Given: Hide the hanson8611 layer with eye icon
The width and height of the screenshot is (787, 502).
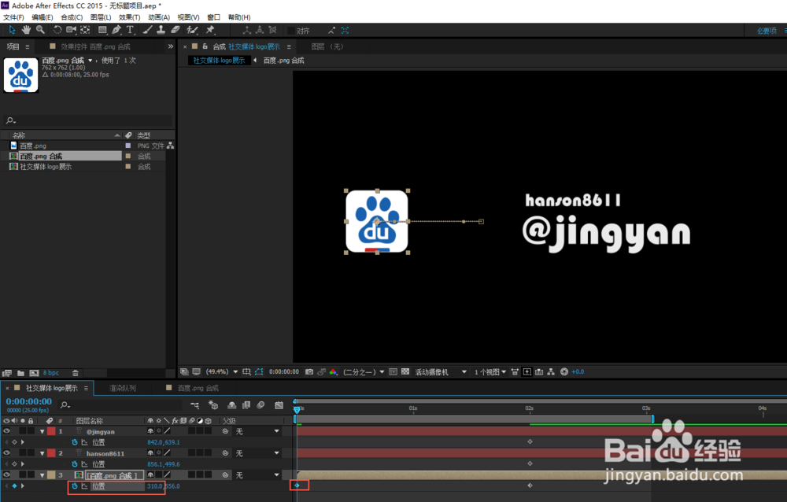Looking at the screenshot, I should [6, 453].
